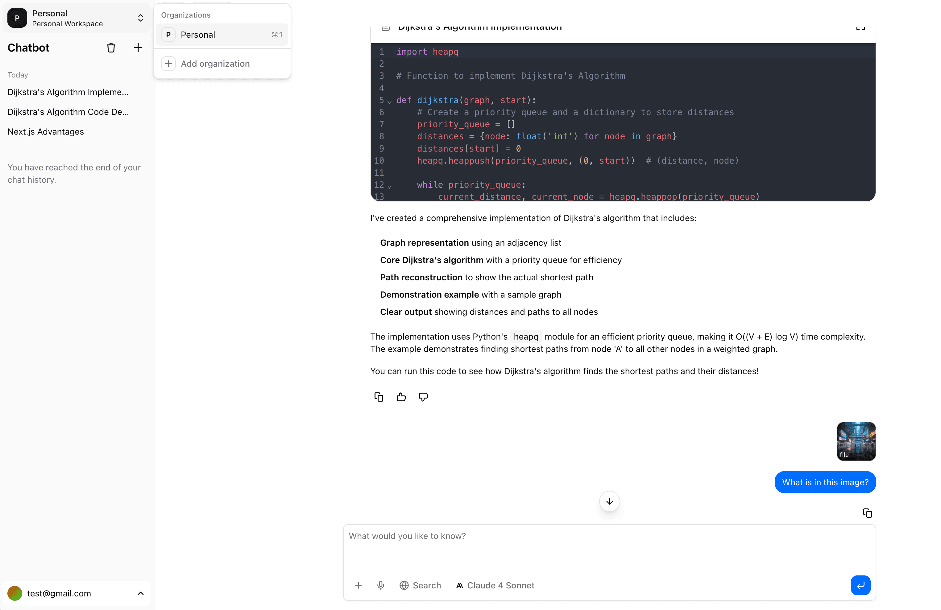Open the Next.js Advantages chat
941x610 pixels.
point(45,131)
